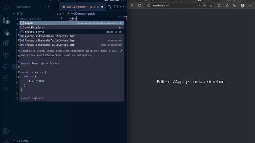Select readFileSync suggestion from graceful-fs
This screenshot has height=143, width=255.
72,32
